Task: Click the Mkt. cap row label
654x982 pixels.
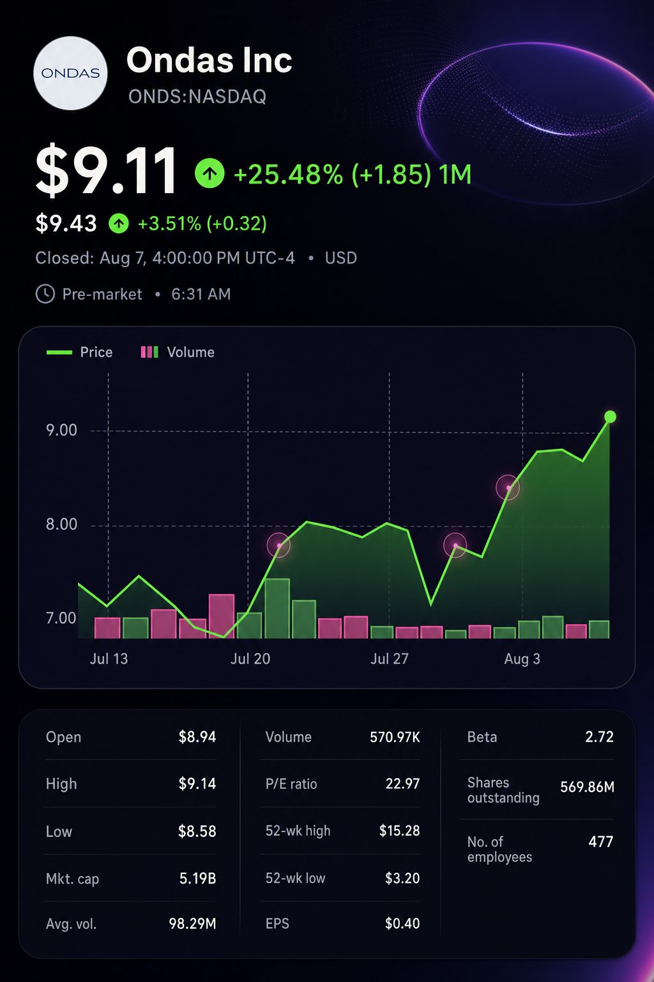Action: coord(72,879)
